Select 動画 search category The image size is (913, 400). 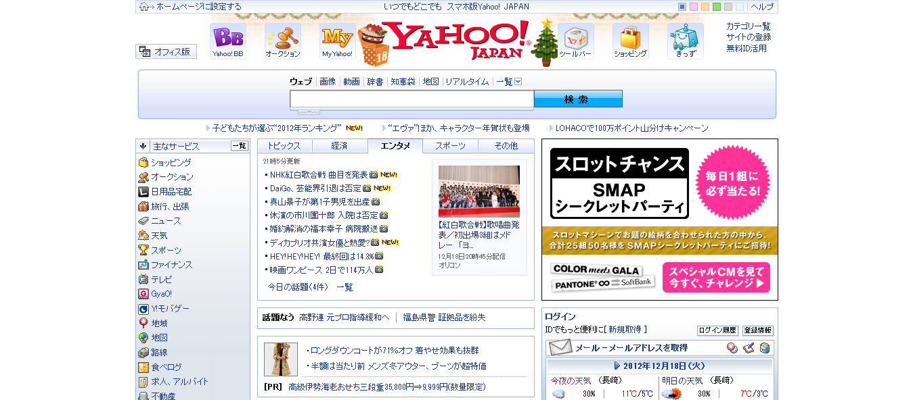pos(351,82)
